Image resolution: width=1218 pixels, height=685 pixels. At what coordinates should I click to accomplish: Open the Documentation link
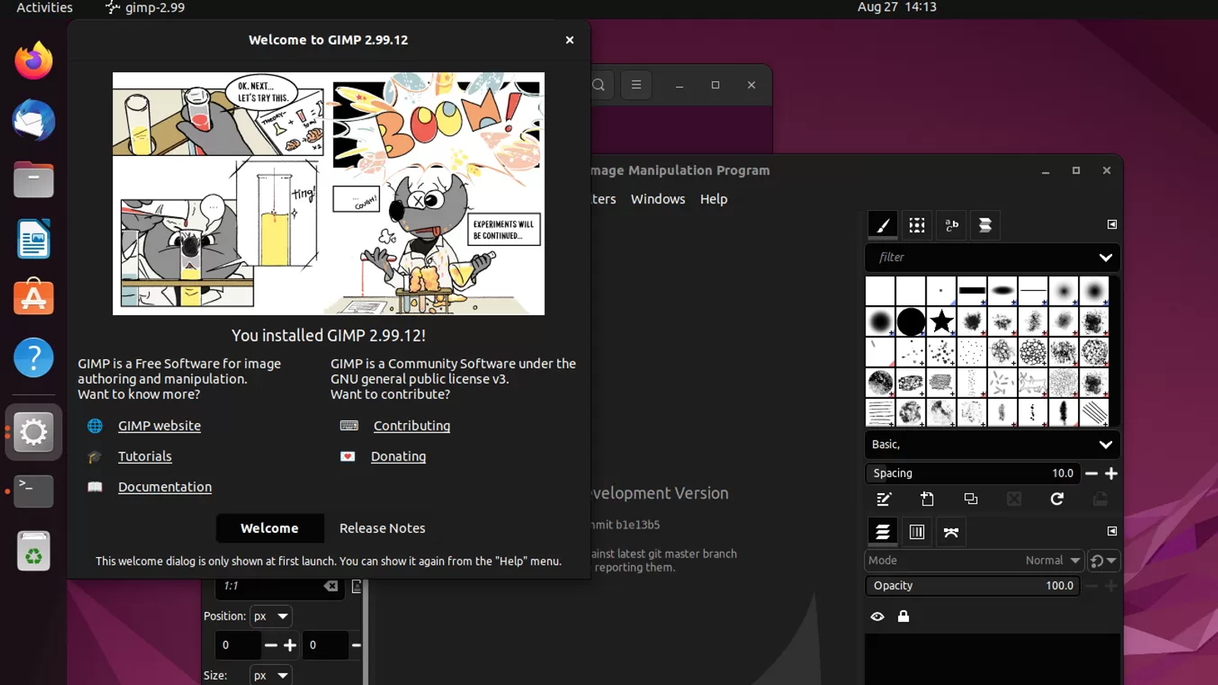[x=164, y=487]
